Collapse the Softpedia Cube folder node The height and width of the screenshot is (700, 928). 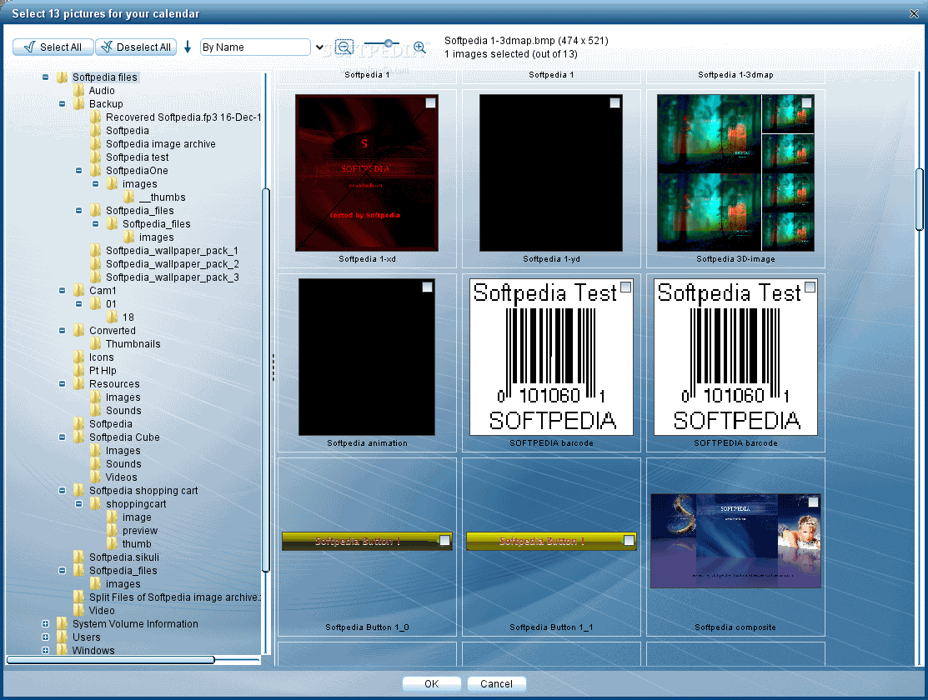[x=63, y=437]
